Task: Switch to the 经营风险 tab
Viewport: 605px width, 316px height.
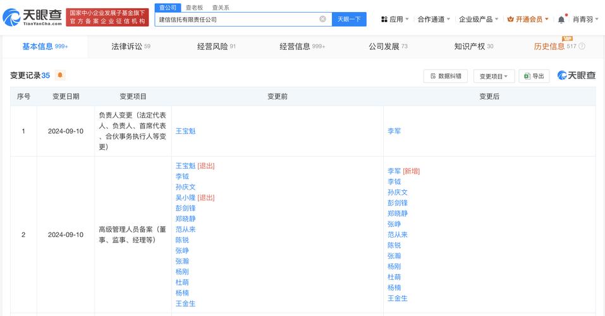Action: click(216, 46)
